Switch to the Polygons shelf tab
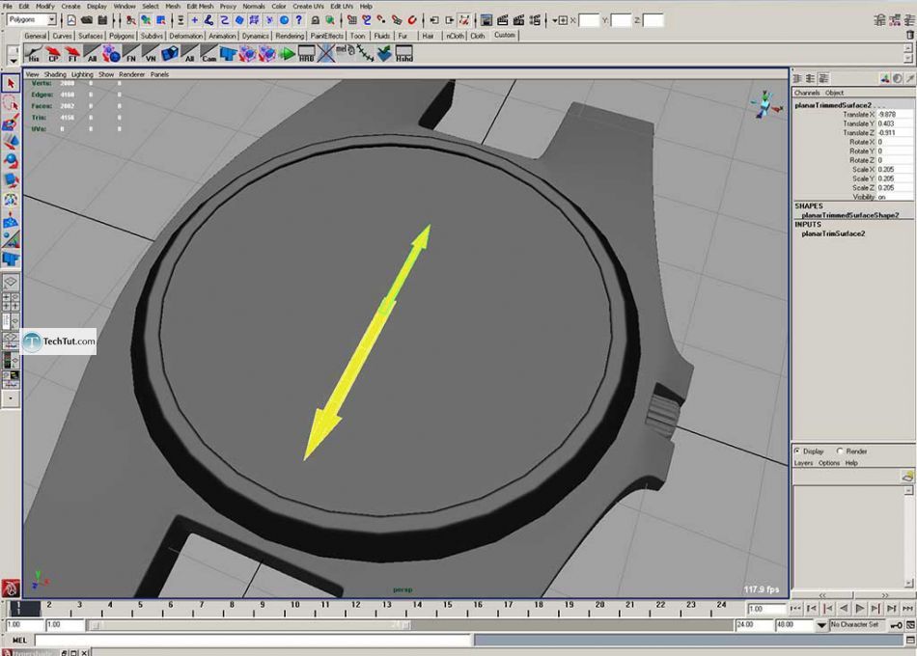917x656 pixels. point(122,36)
